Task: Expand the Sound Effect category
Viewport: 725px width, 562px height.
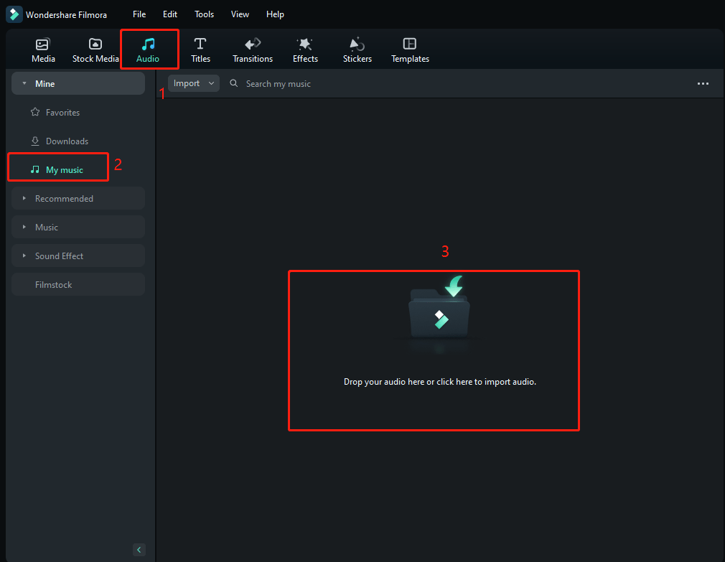Action: pos(59,256)
